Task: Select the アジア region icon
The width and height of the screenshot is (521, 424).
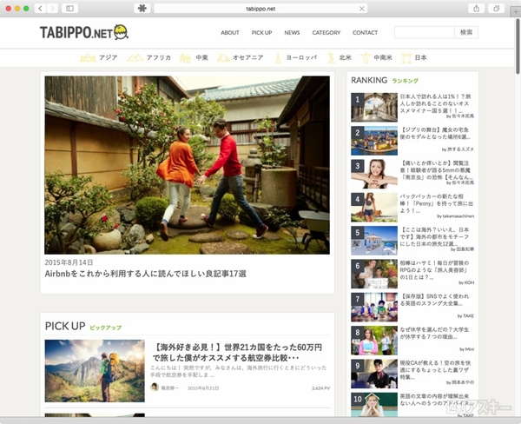Action: pyautogui.click(x=88, y=58)
